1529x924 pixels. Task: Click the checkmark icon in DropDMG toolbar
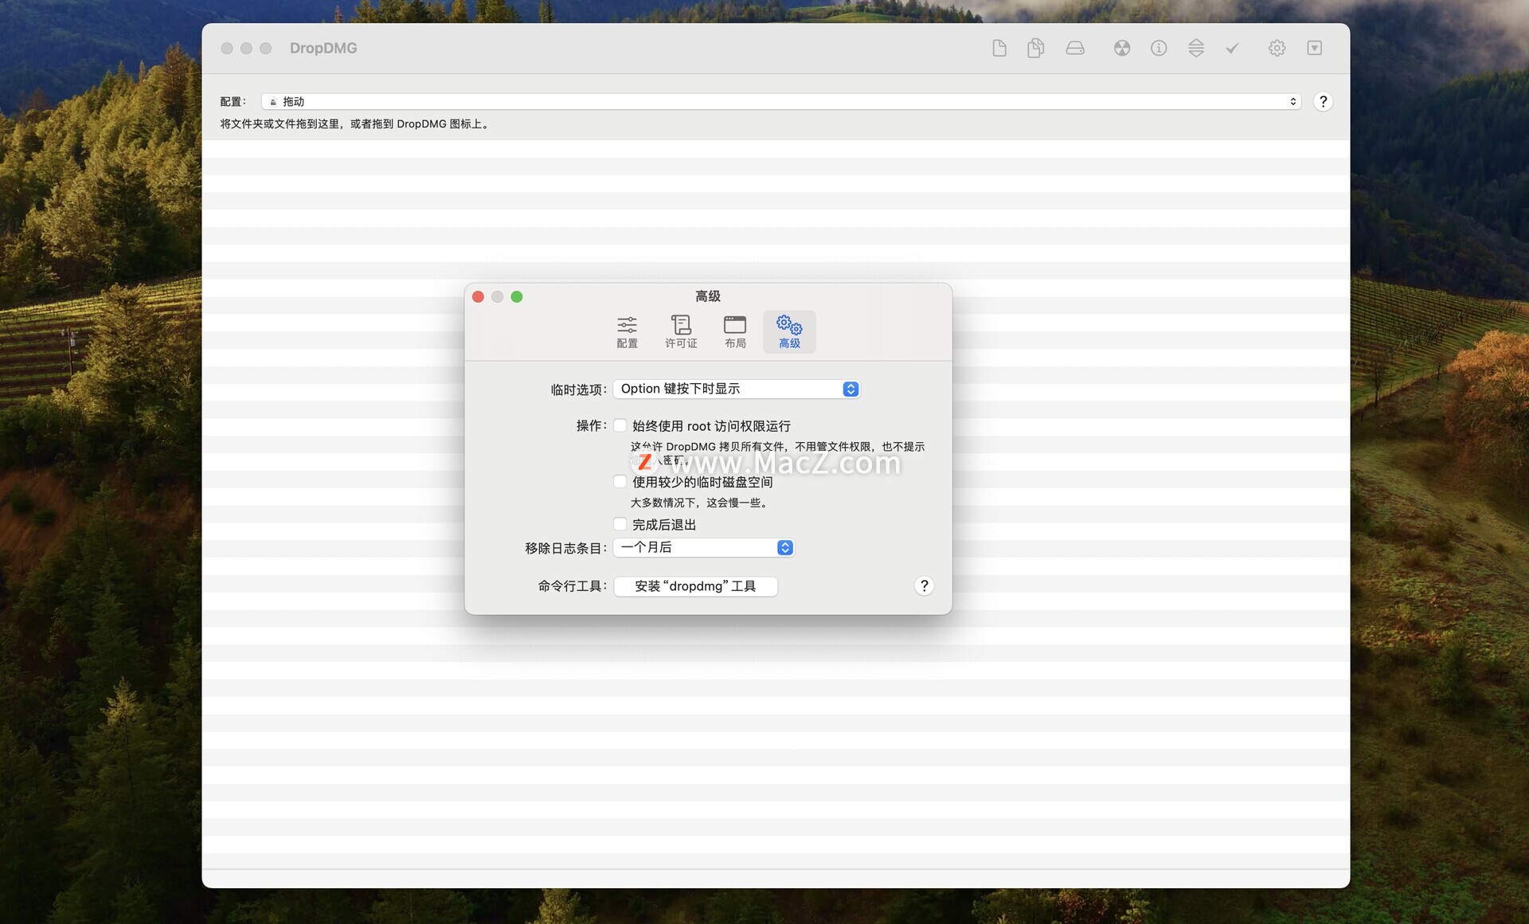click(x=1232, y=49)
